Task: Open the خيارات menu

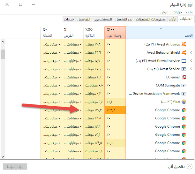Action: [177, 12]
